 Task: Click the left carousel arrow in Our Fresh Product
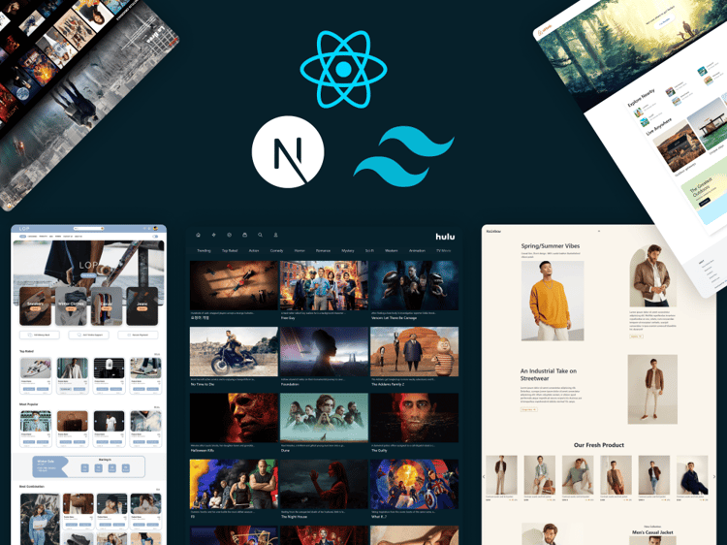click(484, 476)
